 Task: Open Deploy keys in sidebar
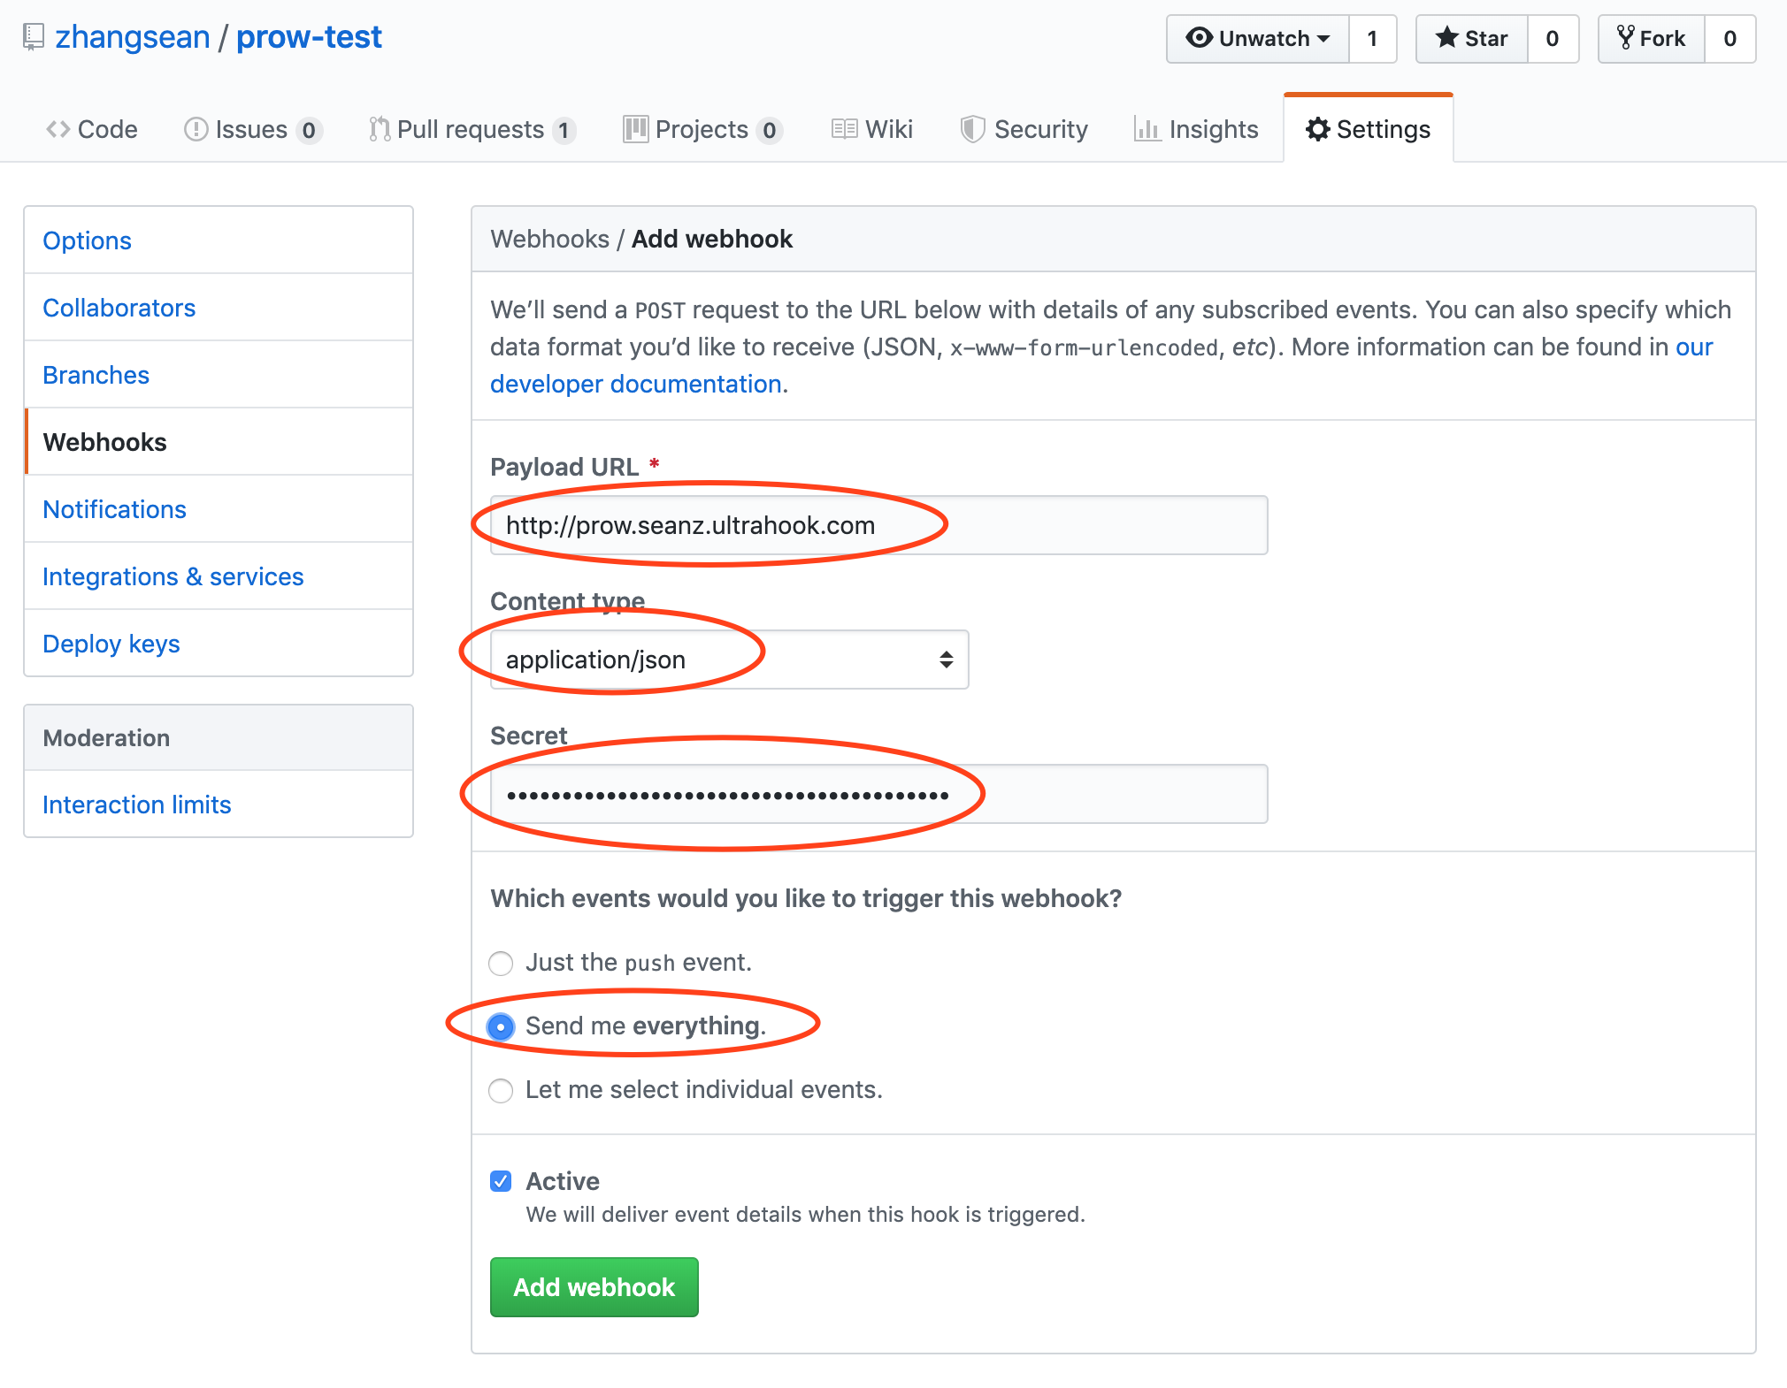(111, 644)
